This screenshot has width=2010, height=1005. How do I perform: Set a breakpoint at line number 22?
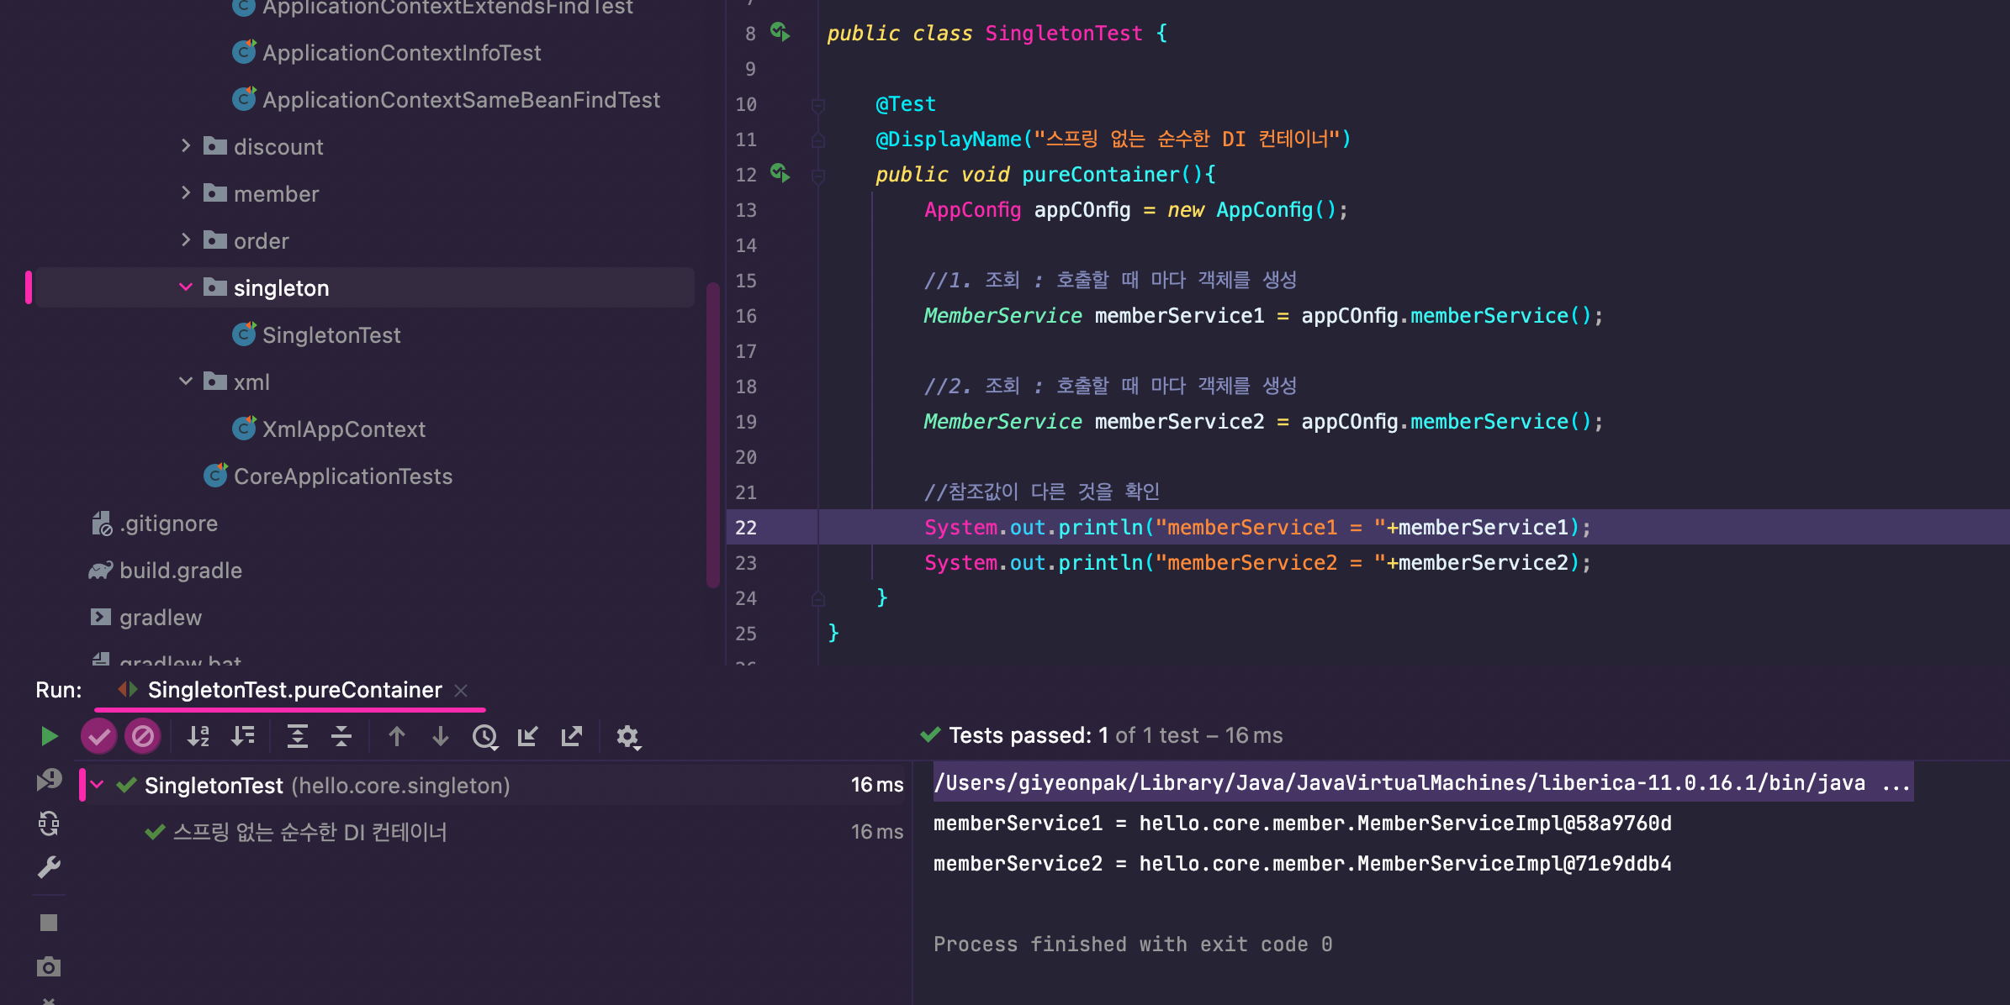click(x=746, y=527)
